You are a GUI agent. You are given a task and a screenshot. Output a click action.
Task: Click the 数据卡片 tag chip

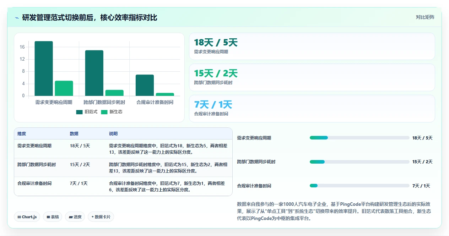pyautogui.click(x=101, y=217)
